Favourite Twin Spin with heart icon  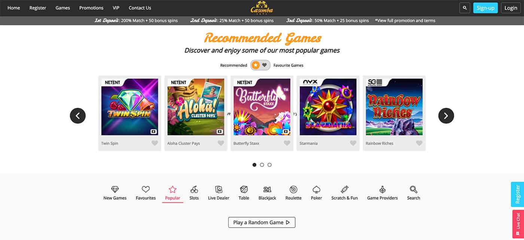tap(155, 143)
